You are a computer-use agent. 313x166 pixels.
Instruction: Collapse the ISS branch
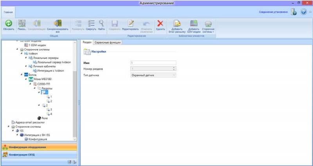13,131
